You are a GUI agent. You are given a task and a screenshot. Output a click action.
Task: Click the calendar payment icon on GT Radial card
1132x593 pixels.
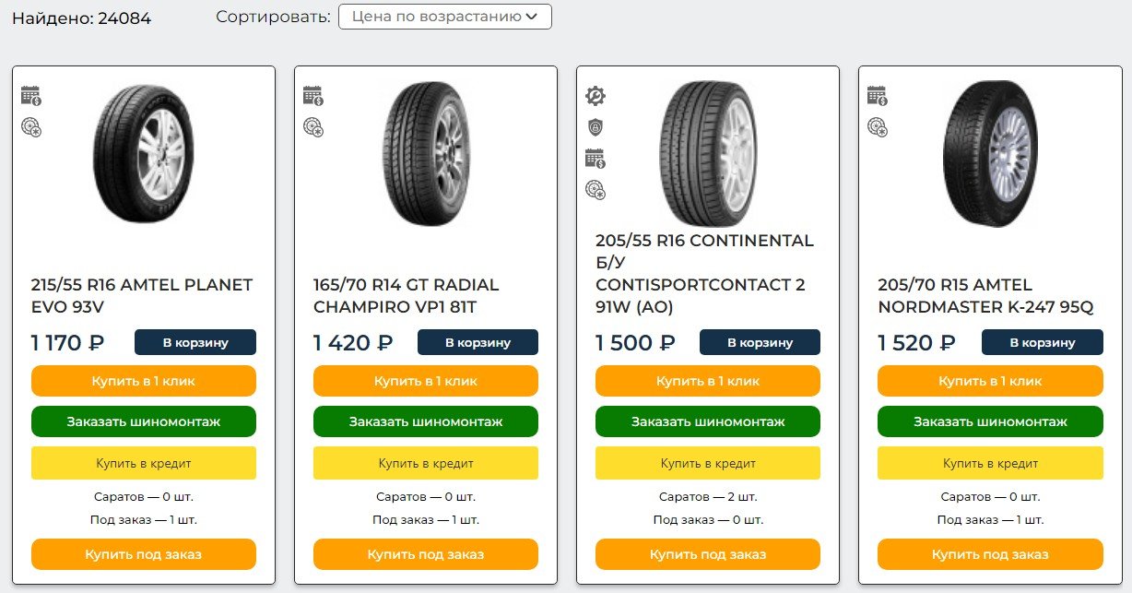(x=313, y=96)
